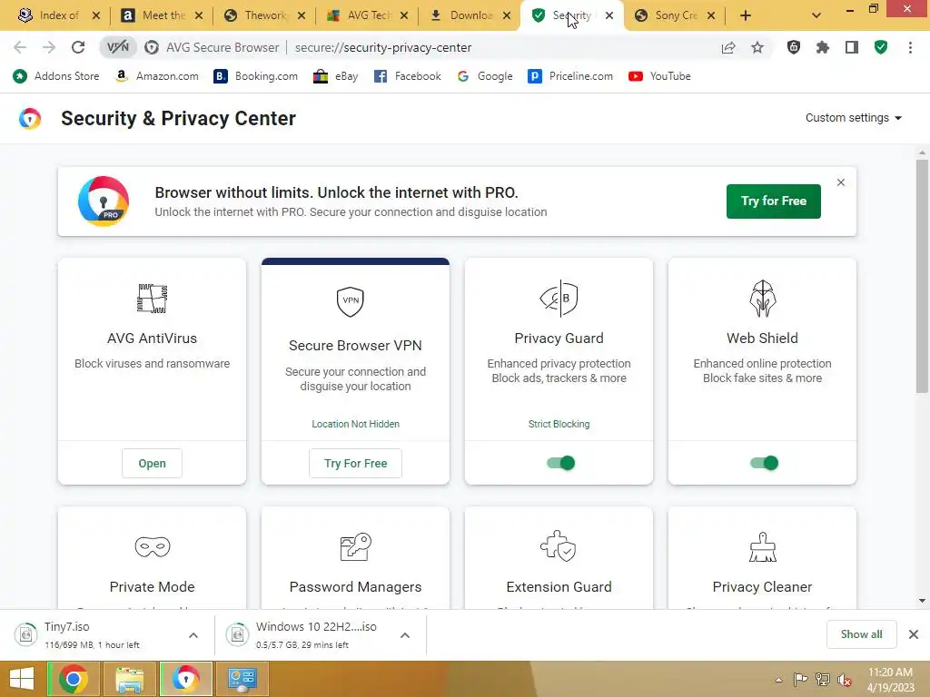Click the reload page button

(x=78, y=47)
